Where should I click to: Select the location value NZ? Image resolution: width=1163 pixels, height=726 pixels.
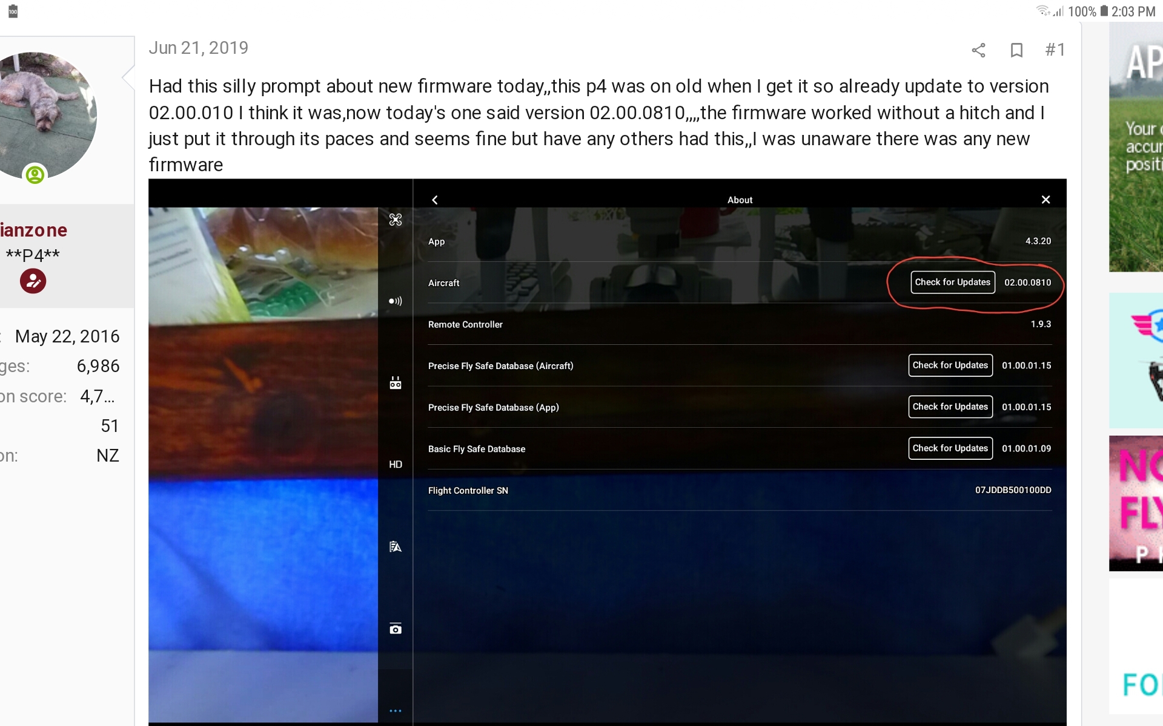108,456
